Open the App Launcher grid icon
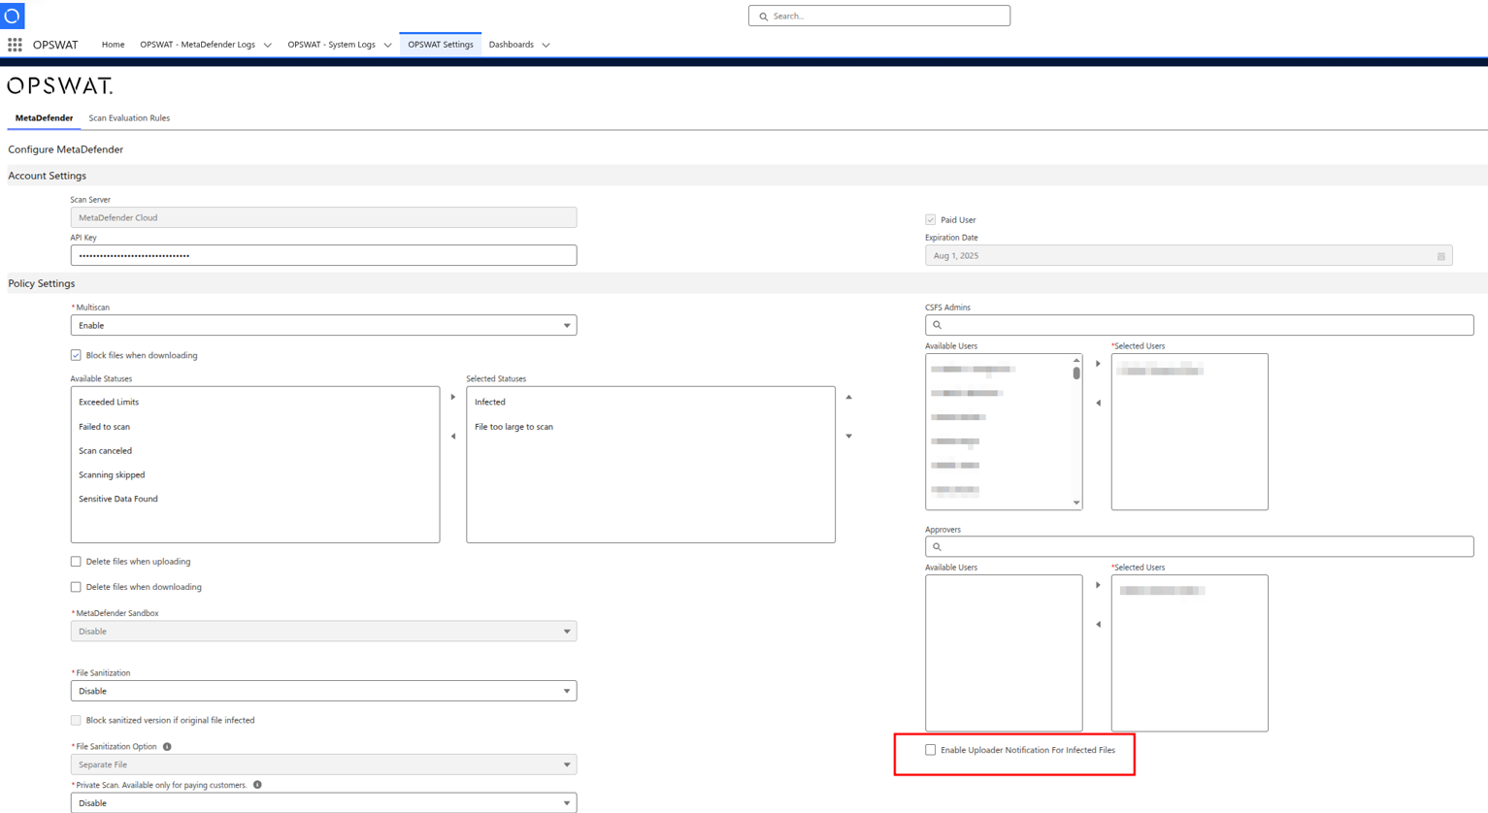Image resolution: width=1488 pixels, height=813 pixels. (15, 45)
